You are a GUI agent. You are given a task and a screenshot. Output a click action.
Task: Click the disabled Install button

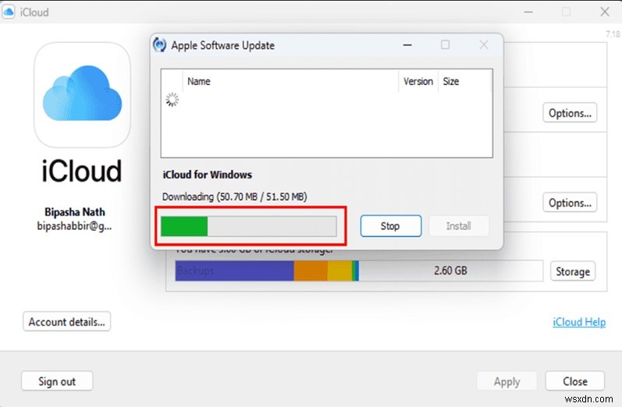coord(459,226)
